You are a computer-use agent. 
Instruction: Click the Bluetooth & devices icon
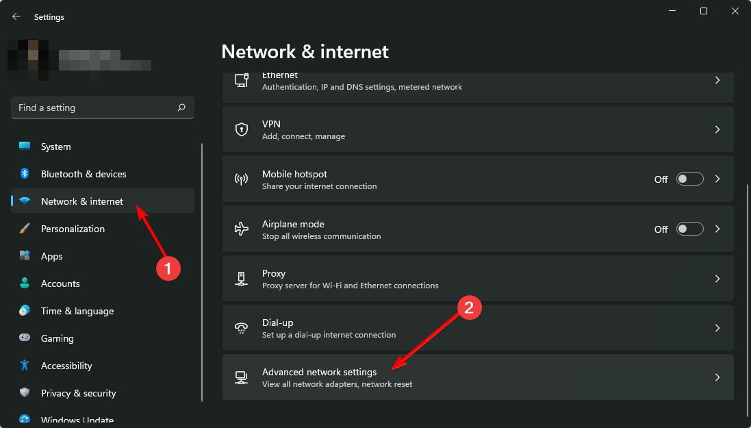25,174
